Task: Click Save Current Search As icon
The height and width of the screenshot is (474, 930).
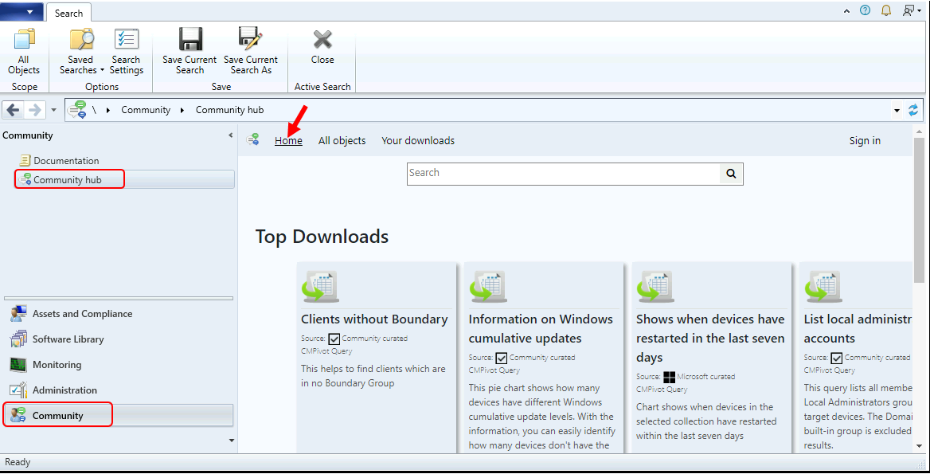Action: 250,38
